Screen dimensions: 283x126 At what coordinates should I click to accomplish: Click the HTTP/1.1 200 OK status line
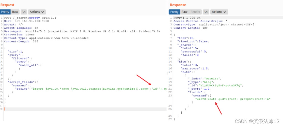[x=187, y=18]
